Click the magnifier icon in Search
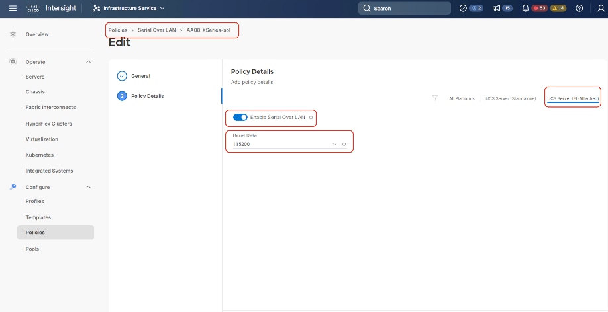Viewport: 608px width, 312px height. [x=367, y=8]
